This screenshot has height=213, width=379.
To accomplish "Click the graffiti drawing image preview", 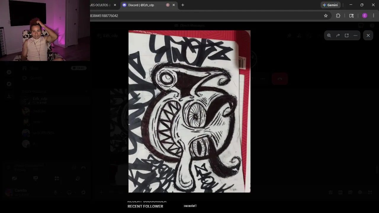I will 189,112.
